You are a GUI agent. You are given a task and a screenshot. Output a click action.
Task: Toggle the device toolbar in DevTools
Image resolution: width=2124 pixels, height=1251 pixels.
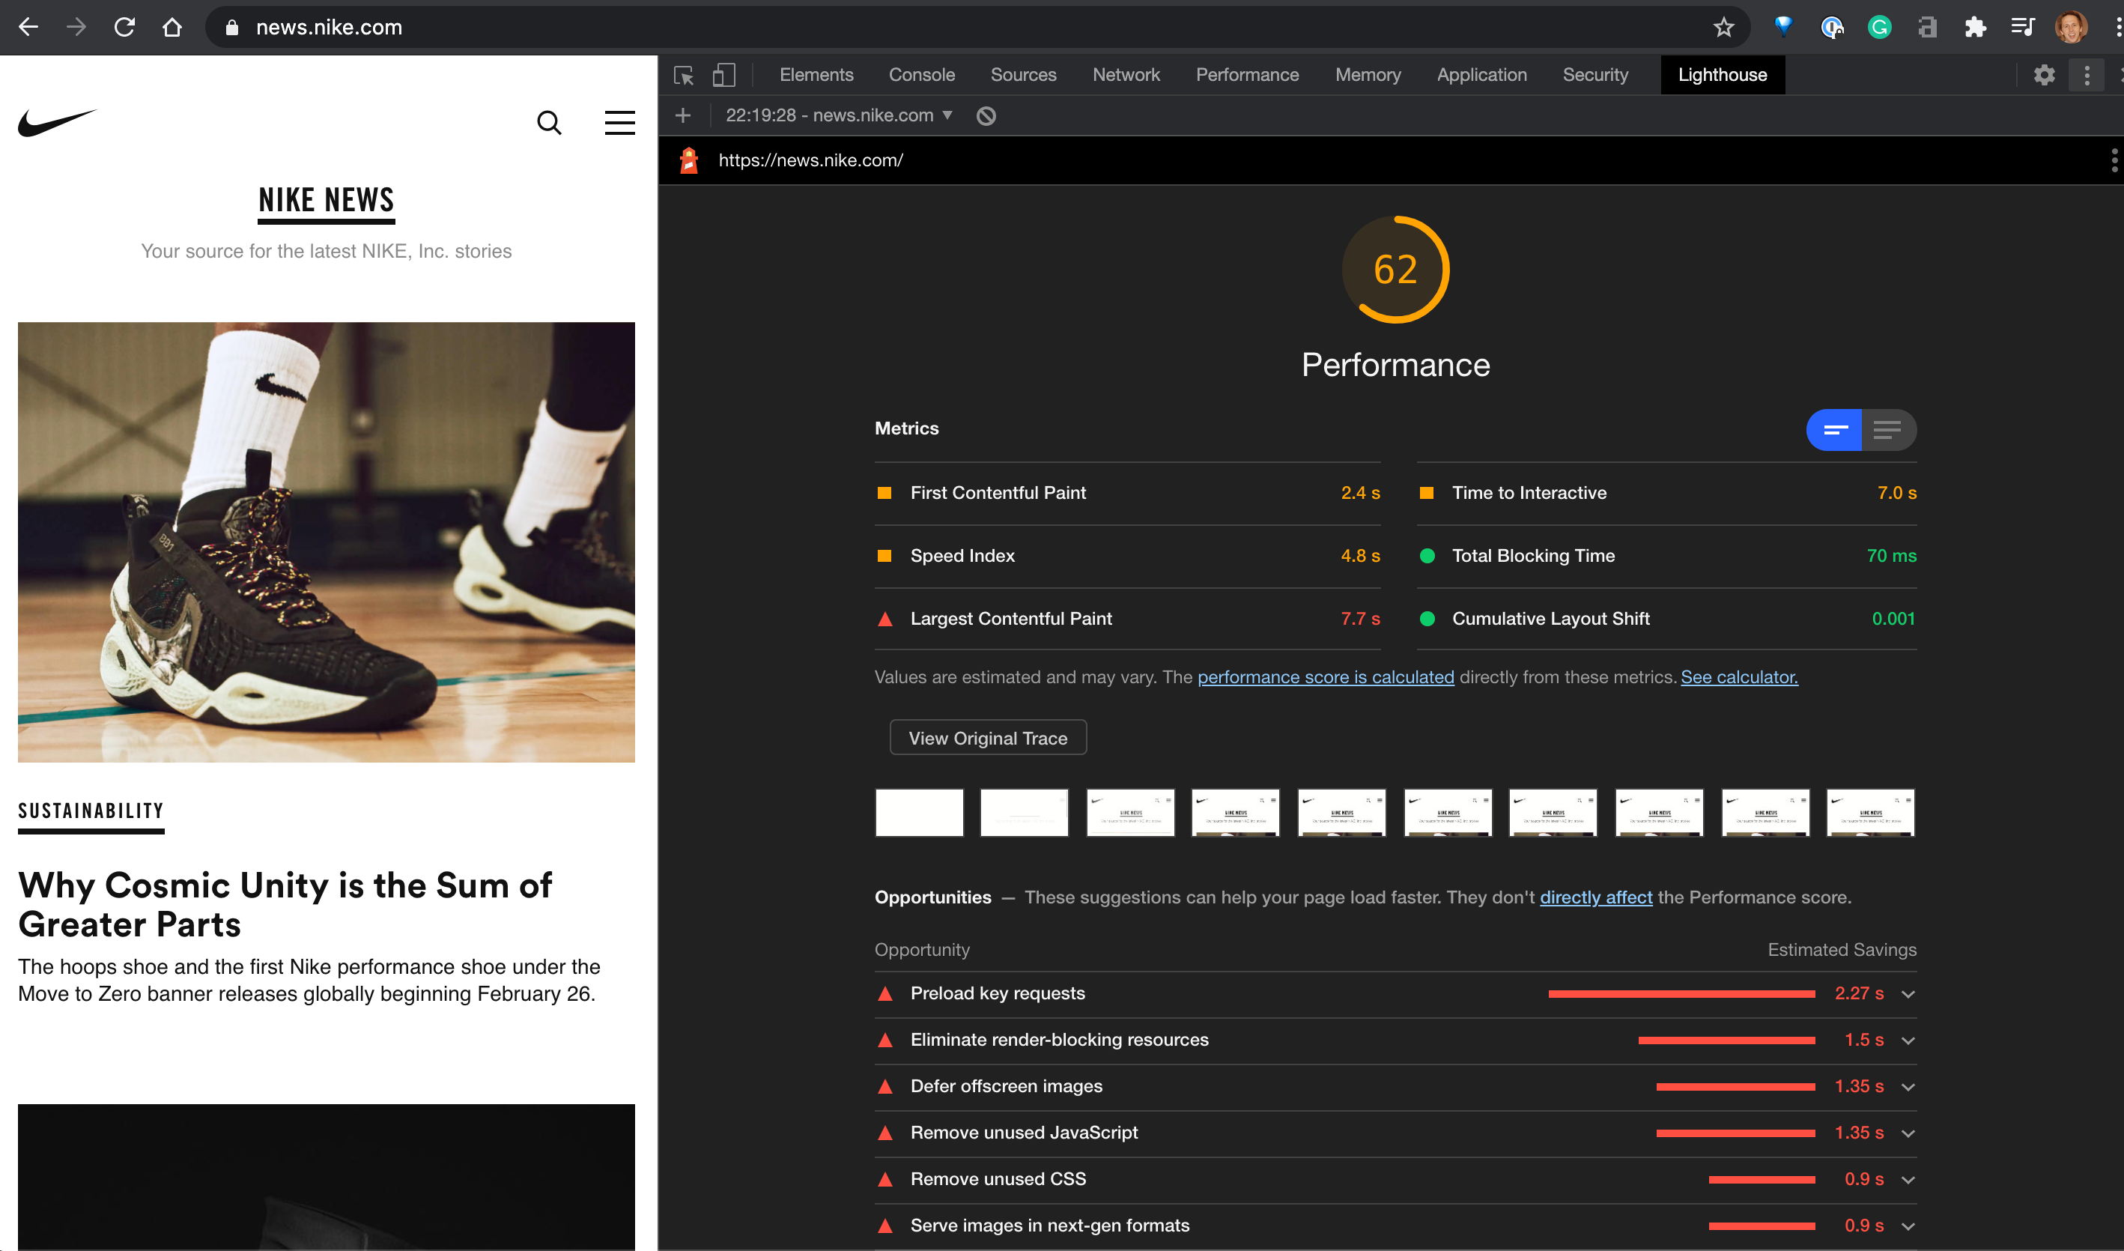[723, 75]
